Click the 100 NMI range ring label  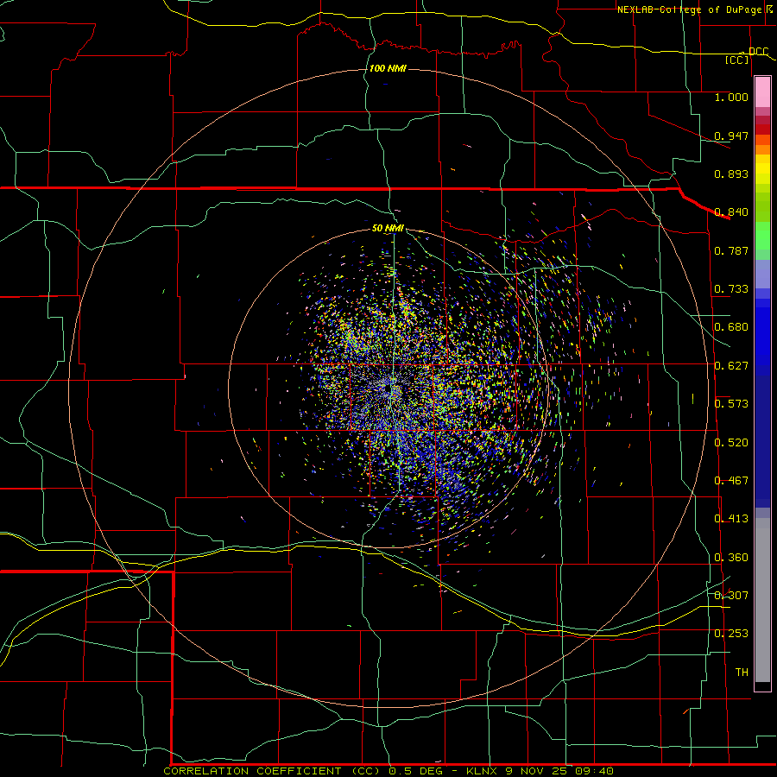click(x=388, y=68)
